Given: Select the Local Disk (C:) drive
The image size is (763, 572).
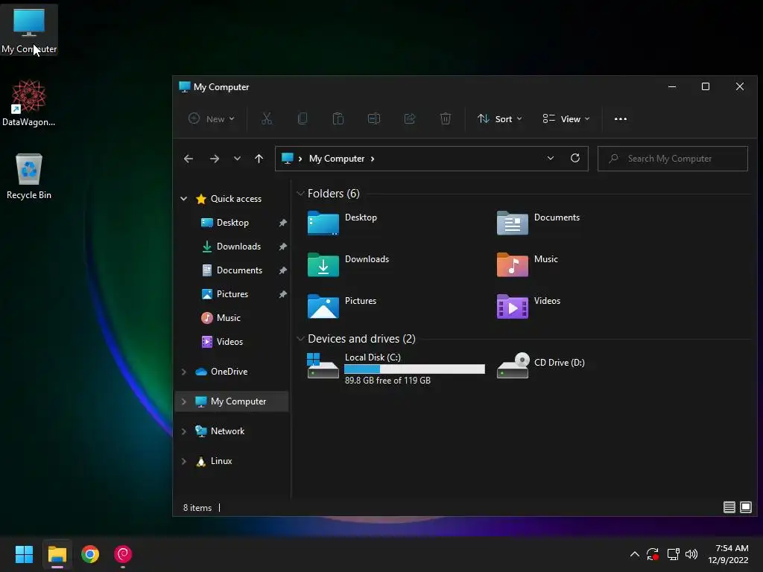Looking at the screenshot, I should click(x=396, y=368).
